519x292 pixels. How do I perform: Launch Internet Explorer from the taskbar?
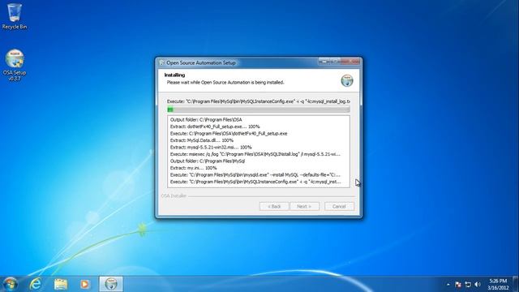(36, 284)
